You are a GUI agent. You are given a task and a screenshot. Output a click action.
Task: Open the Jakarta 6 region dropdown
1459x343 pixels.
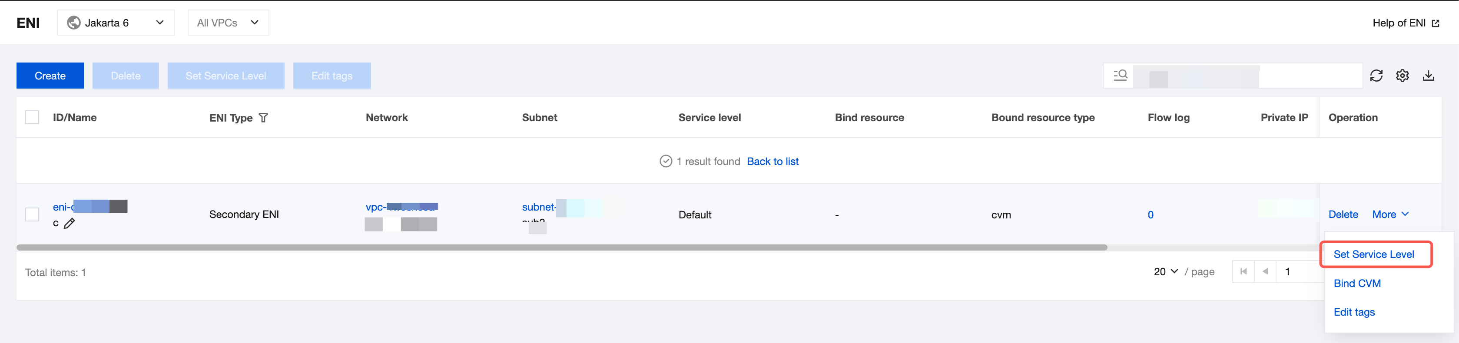point(116,23)
